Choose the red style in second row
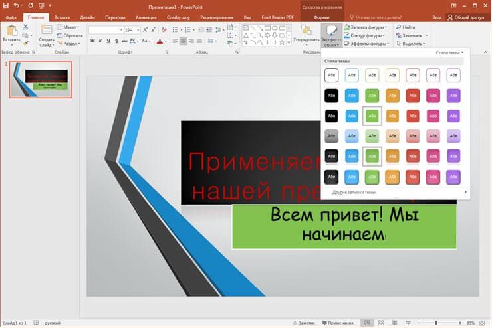The height and width of the screenshot is (328, 492). [x=413, y=96]
